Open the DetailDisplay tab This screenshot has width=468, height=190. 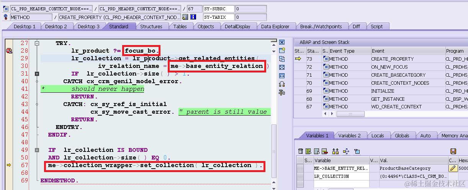point(237,26)
